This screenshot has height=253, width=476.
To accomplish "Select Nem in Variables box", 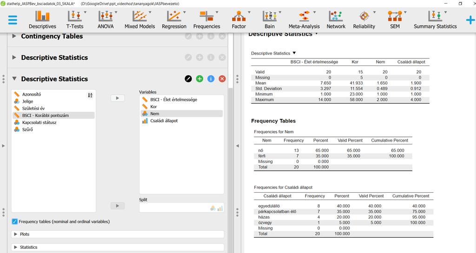I will (x=182, y=114).
